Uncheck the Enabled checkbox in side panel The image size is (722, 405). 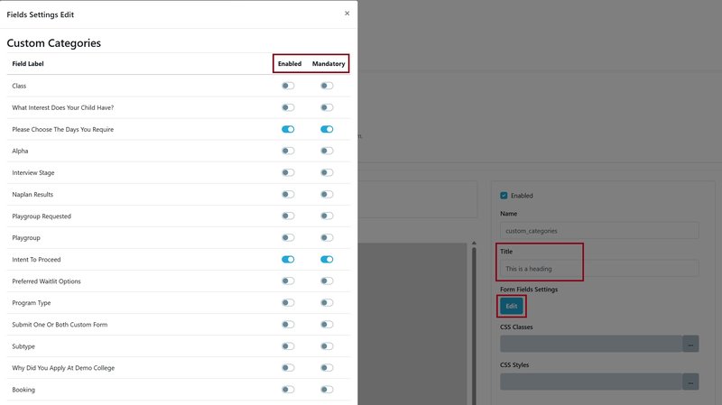click(504, 195)
